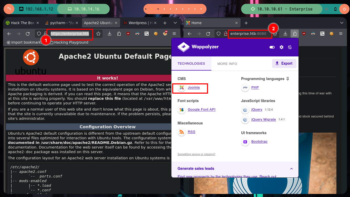Viewport: 350px width, 197px height.
Task: Click the Google Font API logo icon
Action: pyautogui.click(x=182, y=110)
